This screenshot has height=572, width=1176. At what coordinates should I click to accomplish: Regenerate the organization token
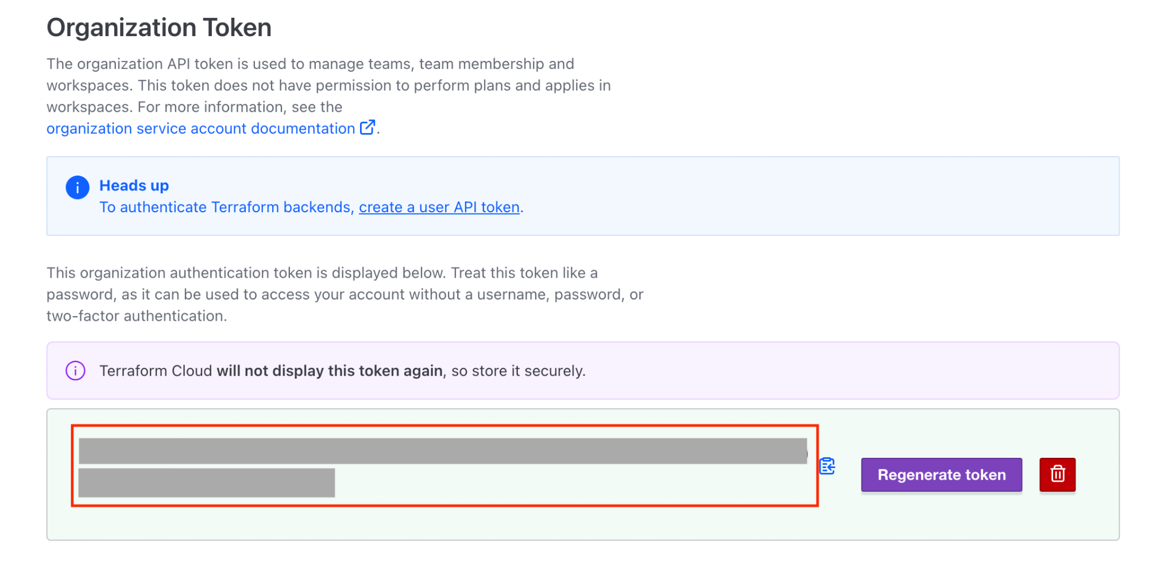(x=941, y=474)
